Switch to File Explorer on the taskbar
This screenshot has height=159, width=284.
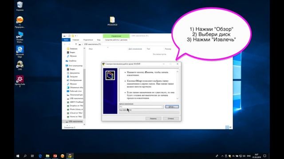pos(47,156)
